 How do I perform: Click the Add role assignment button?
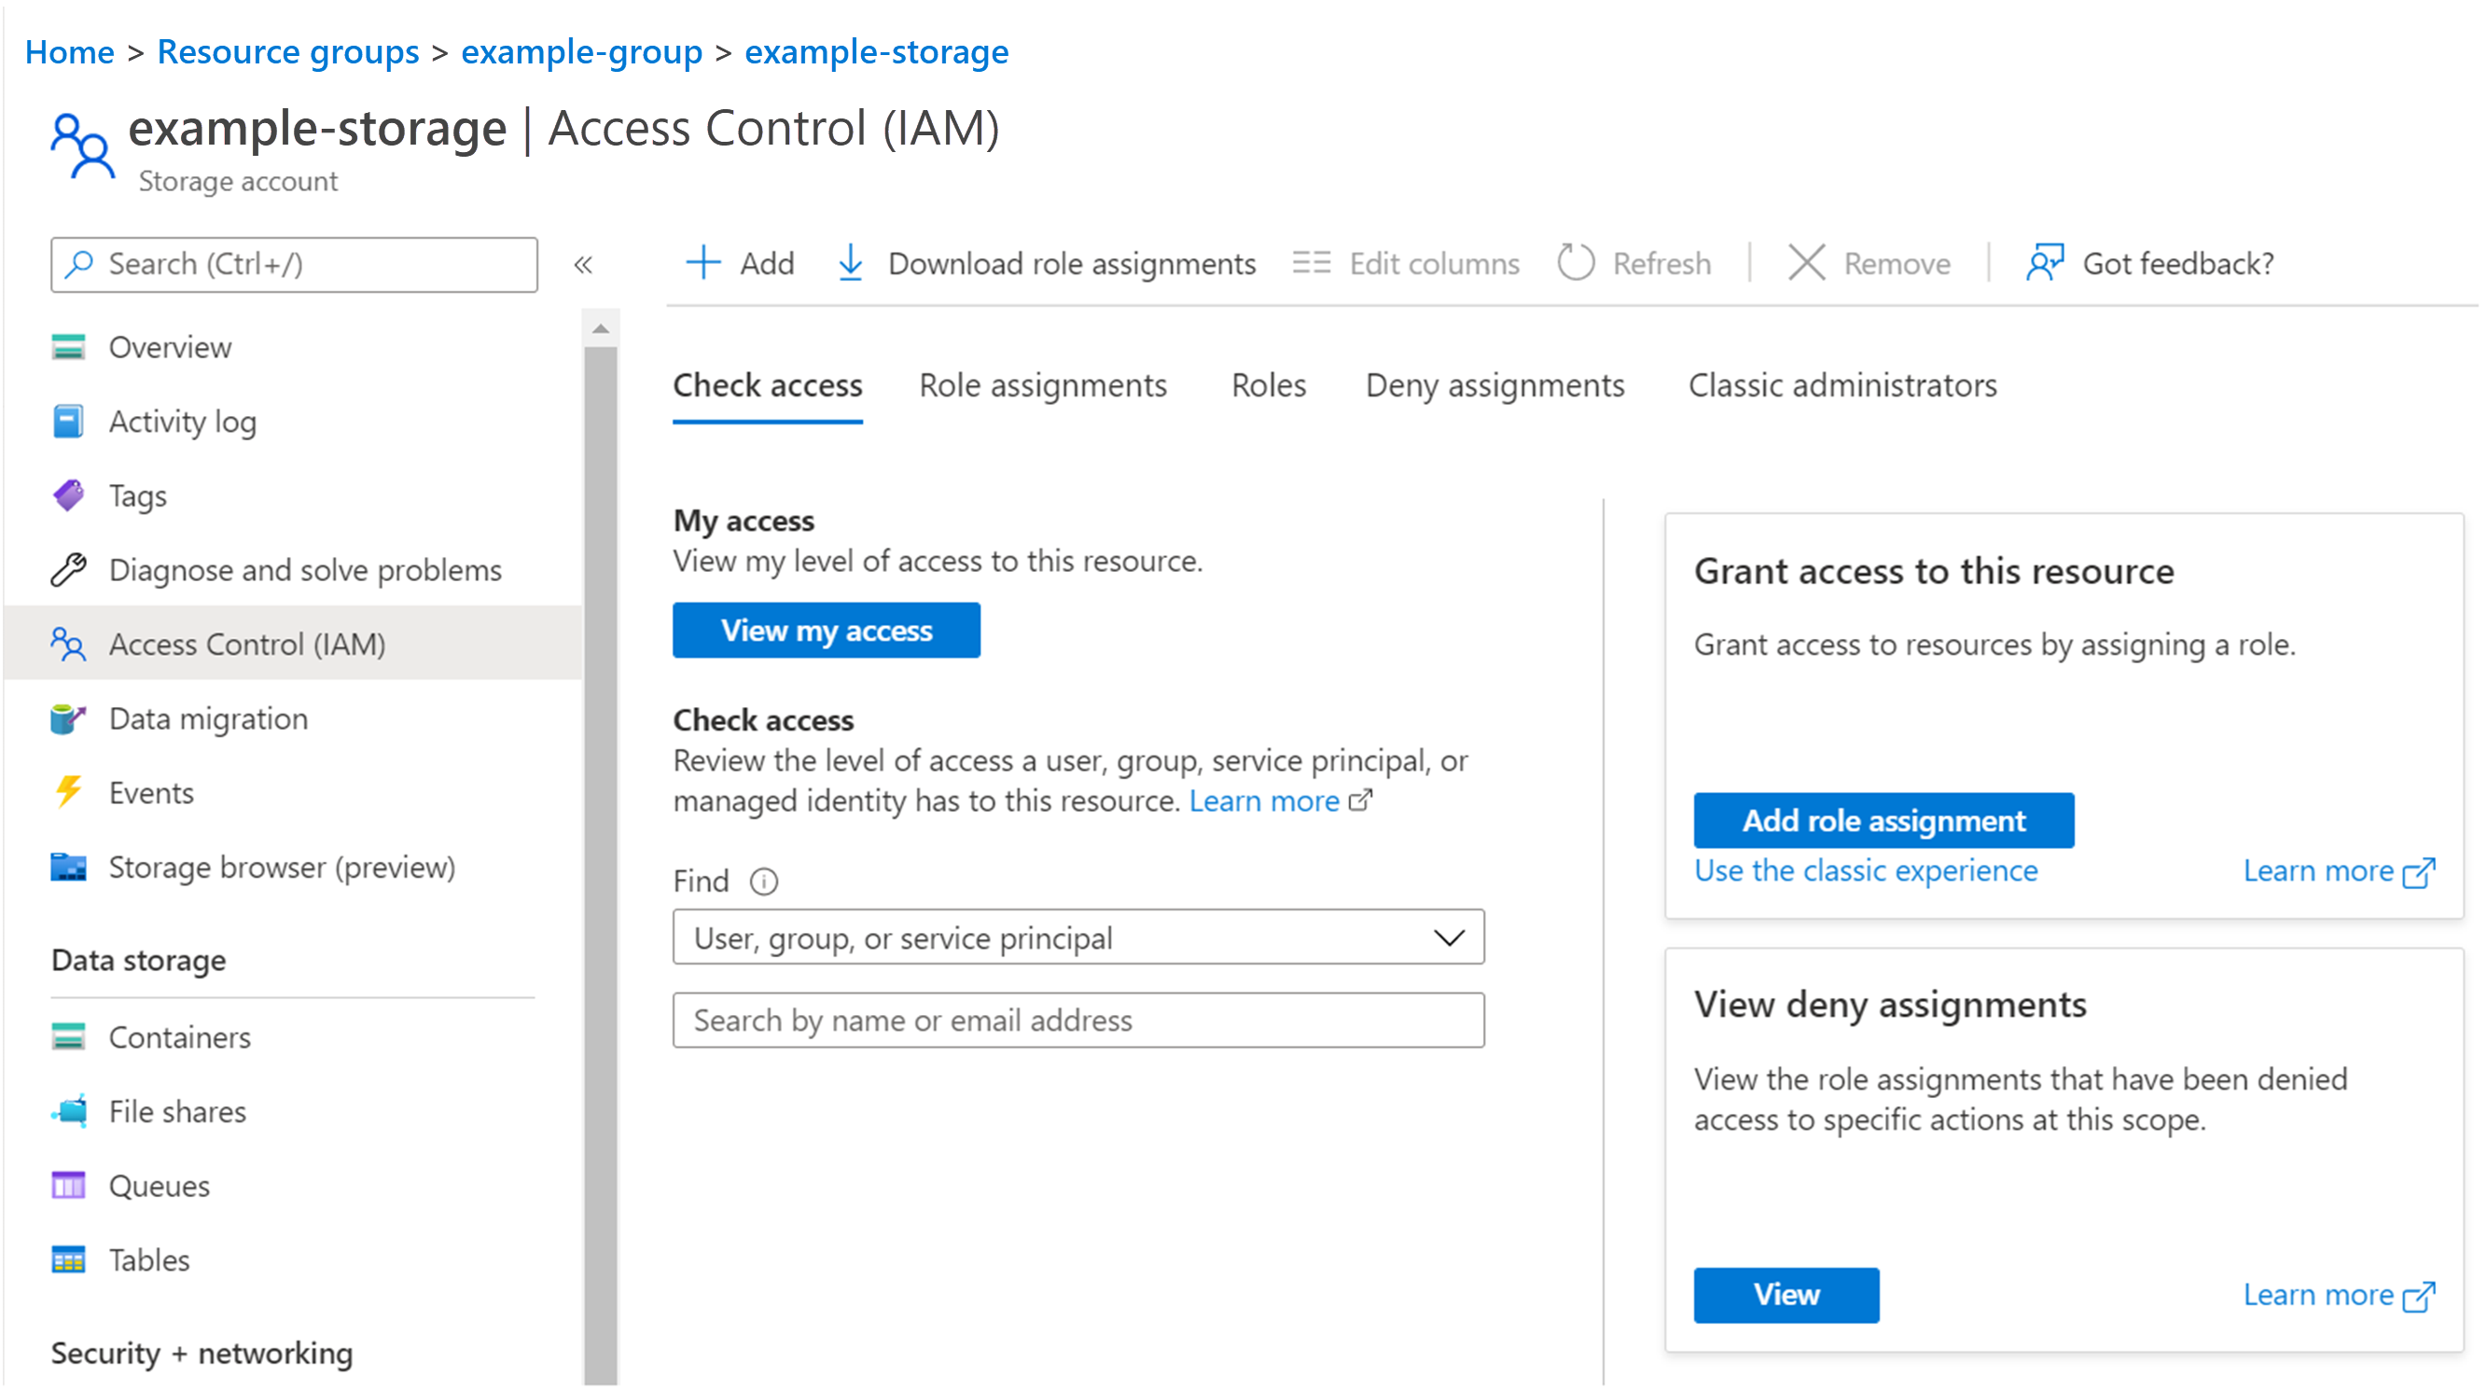point(1883,821)
